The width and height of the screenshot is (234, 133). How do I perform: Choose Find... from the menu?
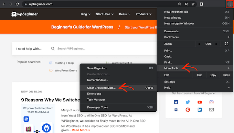point(195,63)
